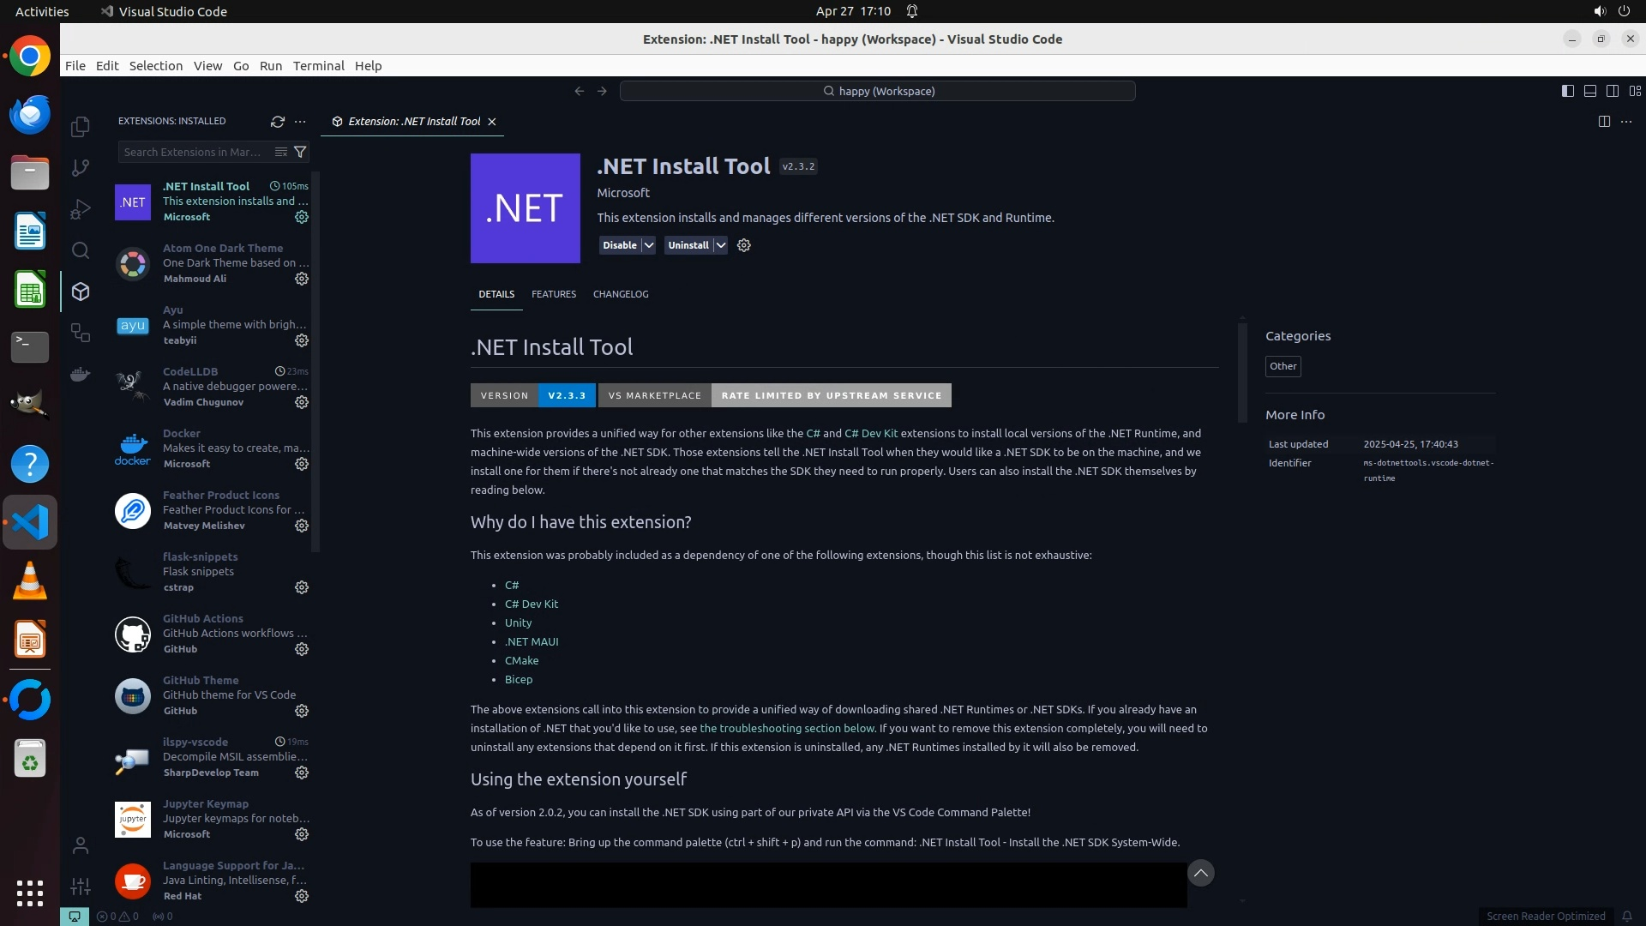Open the Explorer view in activity bar
The image size is (1646, 926).
click(81, 127)
